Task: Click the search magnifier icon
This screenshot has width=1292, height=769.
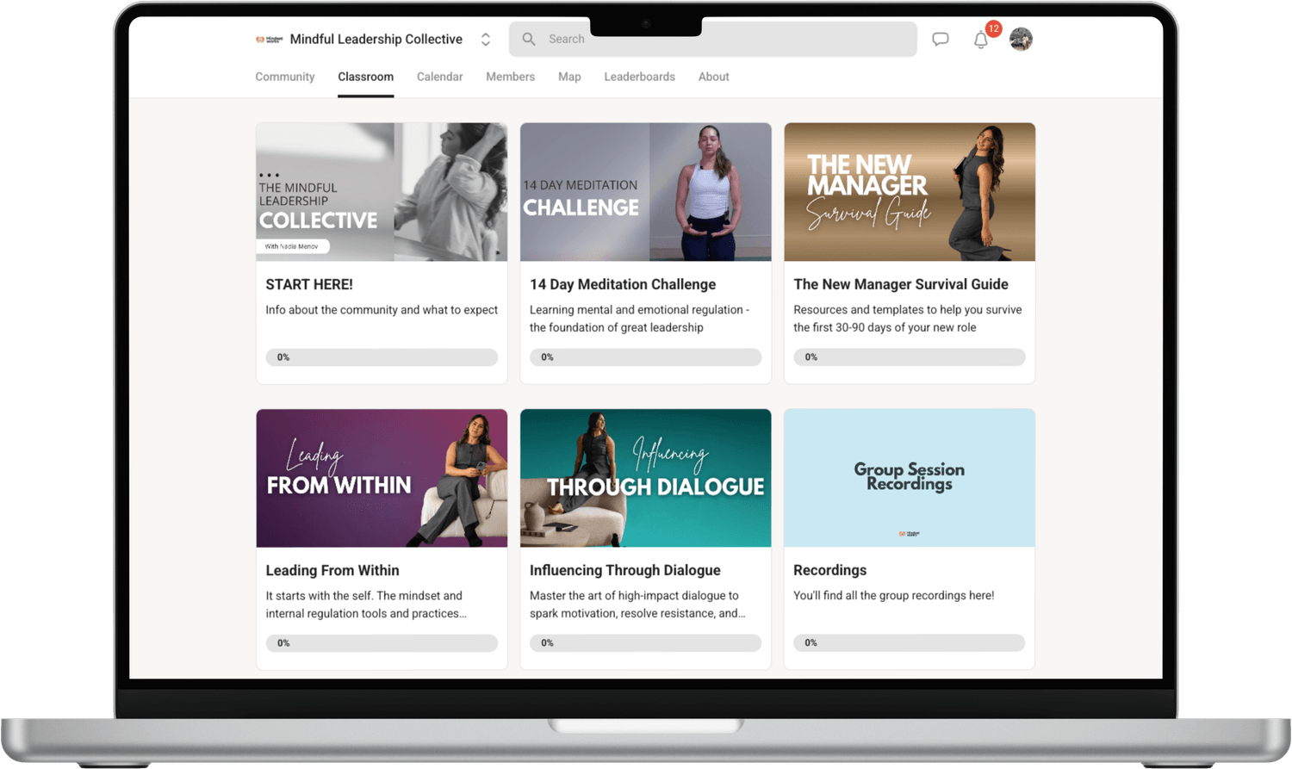Action: coord(529,39)
